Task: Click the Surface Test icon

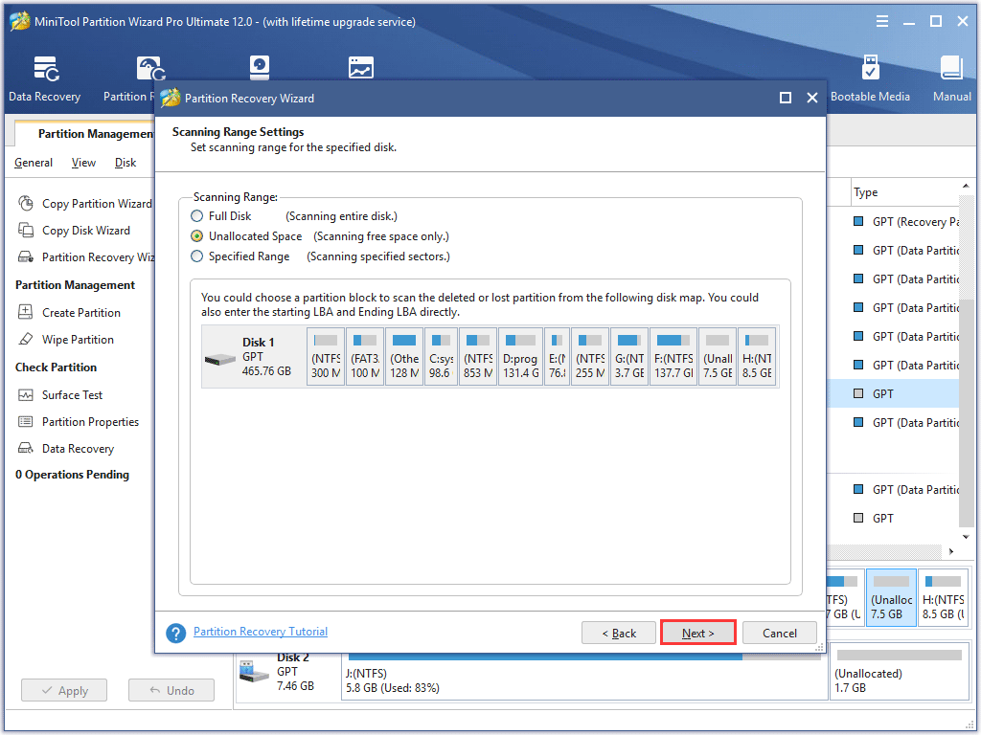Action: [x=26, y=395]
